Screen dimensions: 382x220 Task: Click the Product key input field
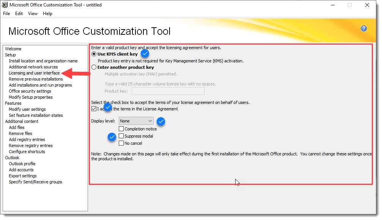coord(168,91)
